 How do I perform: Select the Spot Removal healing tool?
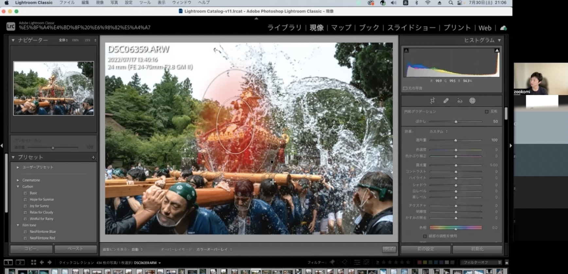coord(446,101)
